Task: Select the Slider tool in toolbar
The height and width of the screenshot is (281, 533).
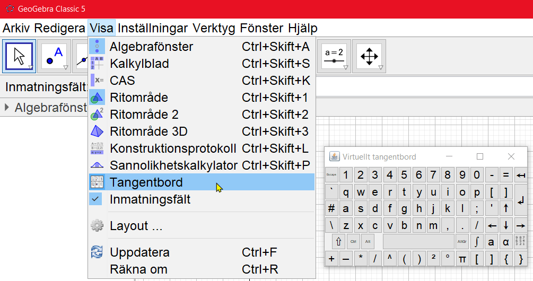Action: click(335, 56)
